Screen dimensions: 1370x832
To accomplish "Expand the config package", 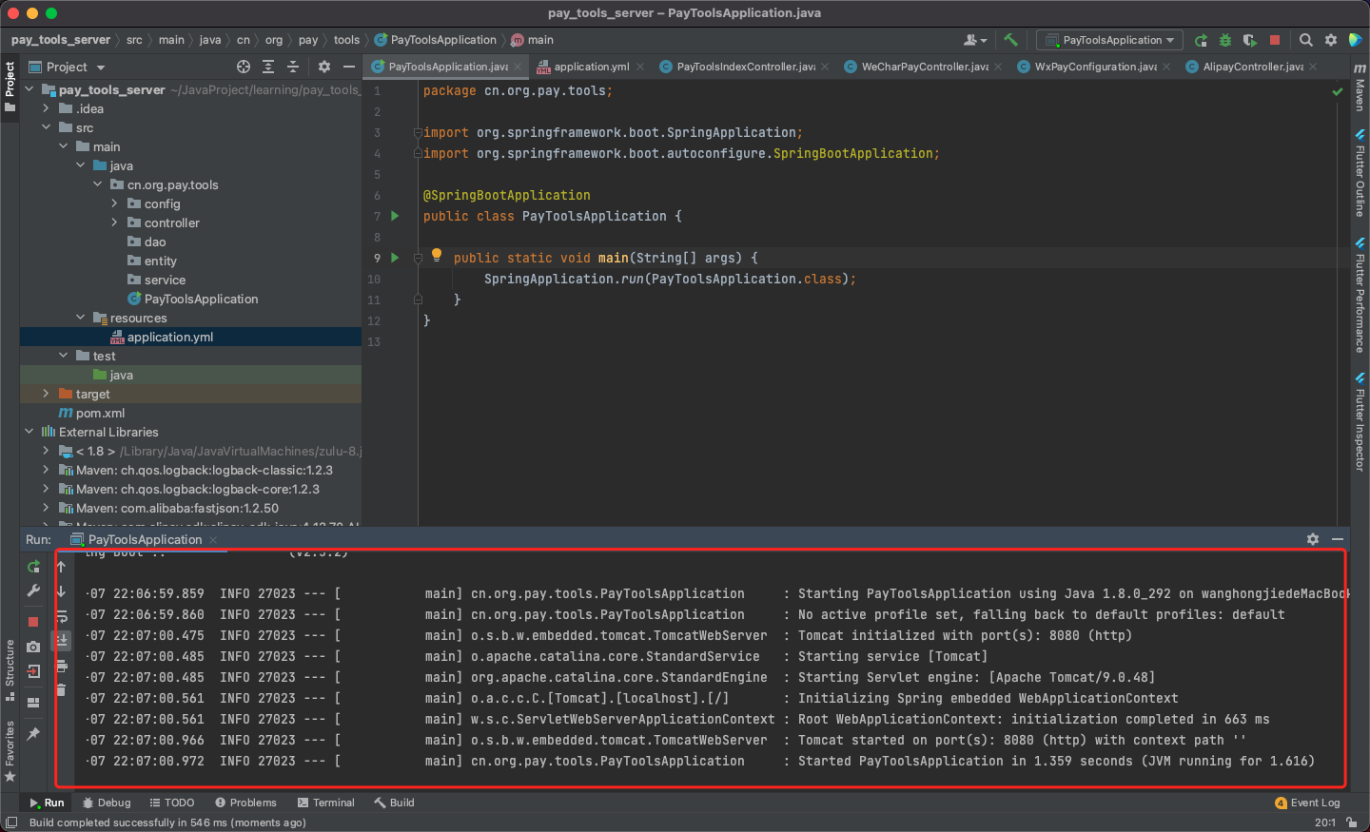I will point(114,203).
